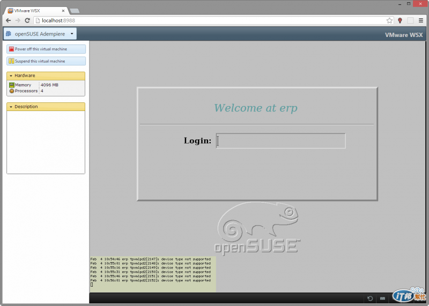Suspend this virtual machine
This screenshot has height=306, width=429.
46,61
